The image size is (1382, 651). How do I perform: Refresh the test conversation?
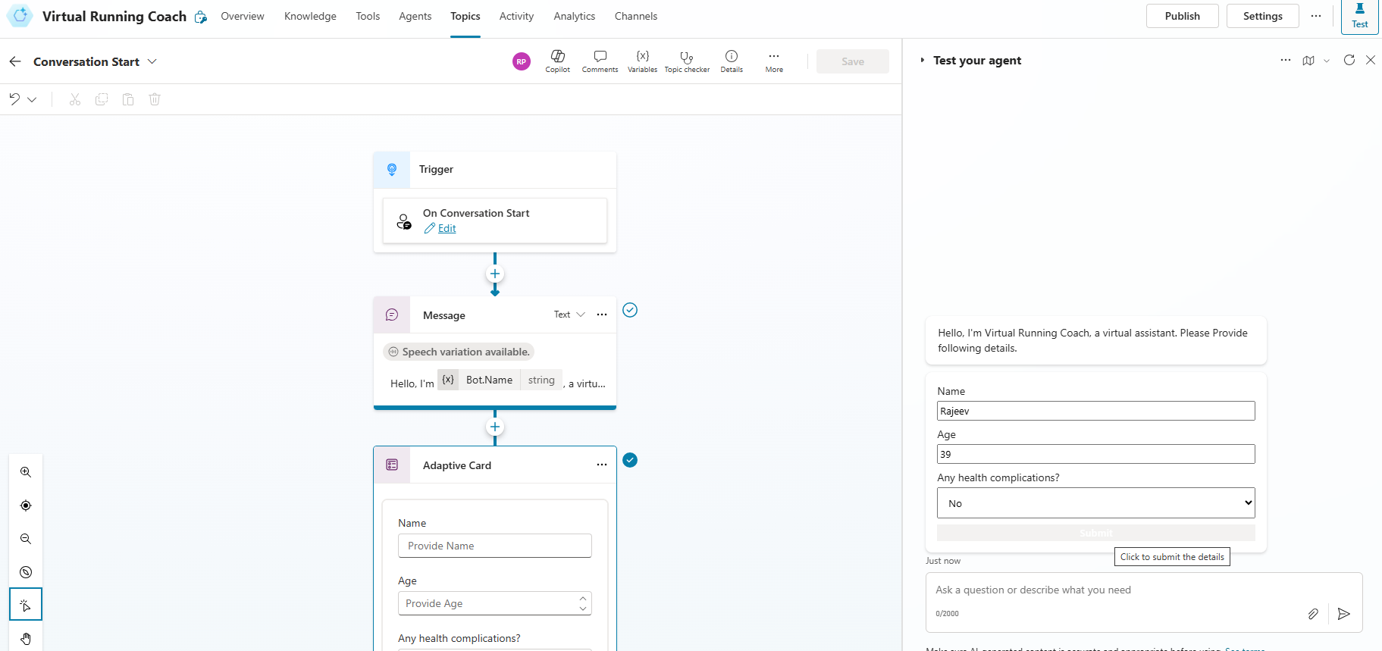[1349, 61]
